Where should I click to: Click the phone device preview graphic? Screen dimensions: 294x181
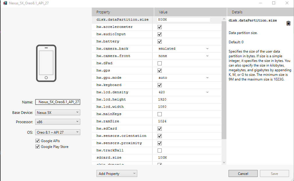pyautogui.click(x=46, y=63)
